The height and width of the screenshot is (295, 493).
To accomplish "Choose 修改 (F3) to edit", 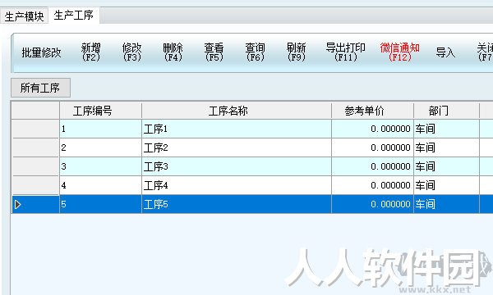I will (132, 52).
